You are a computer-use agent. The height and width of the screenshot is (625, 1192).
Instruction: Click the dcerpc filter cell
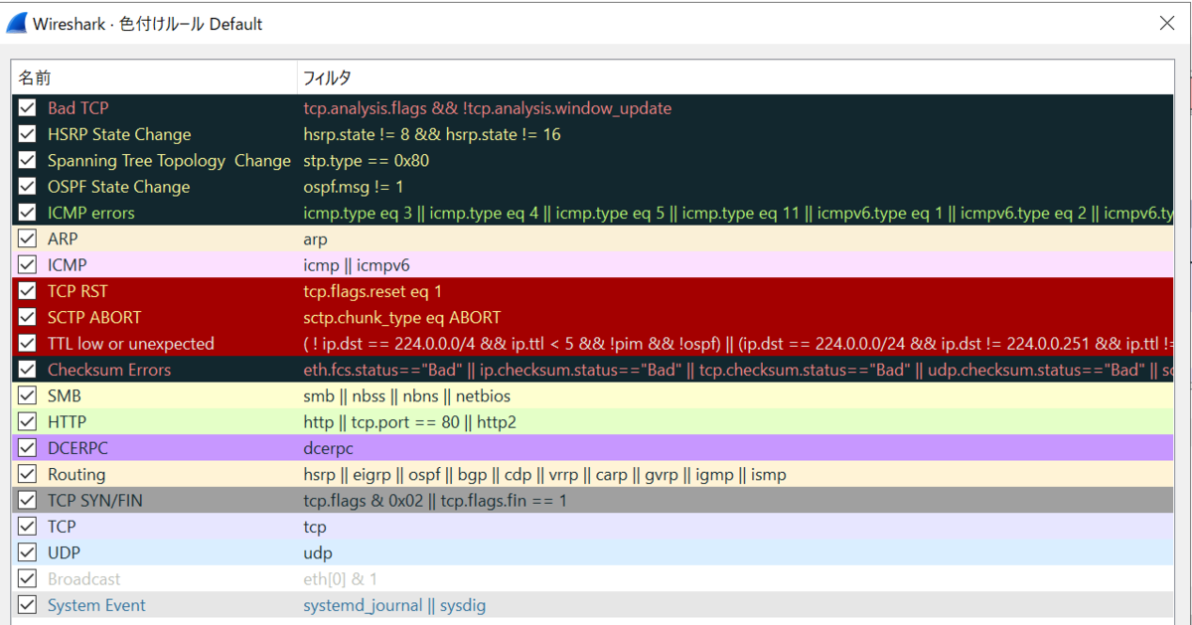click(328, 448)
